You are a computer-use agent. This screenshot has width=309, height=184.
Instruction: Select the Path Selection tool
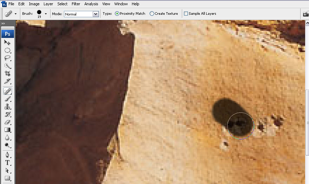pos(7,170)
